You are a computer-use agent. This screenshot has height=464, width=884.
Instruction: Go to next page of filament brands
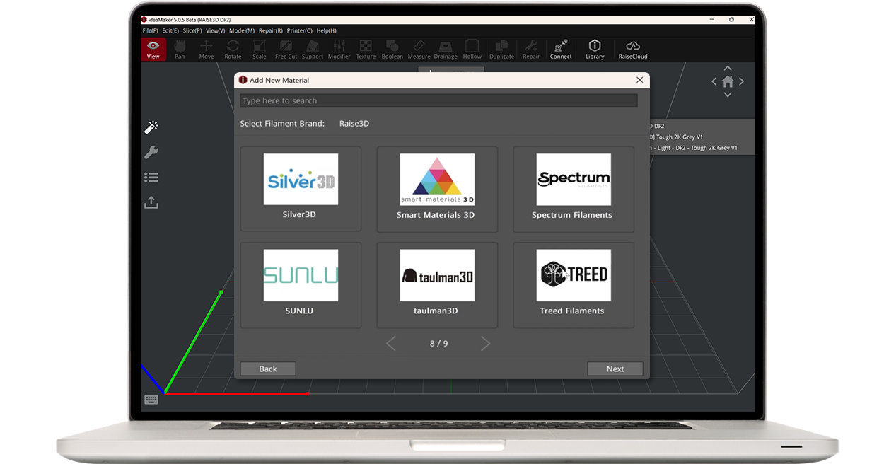click(486, 343)
